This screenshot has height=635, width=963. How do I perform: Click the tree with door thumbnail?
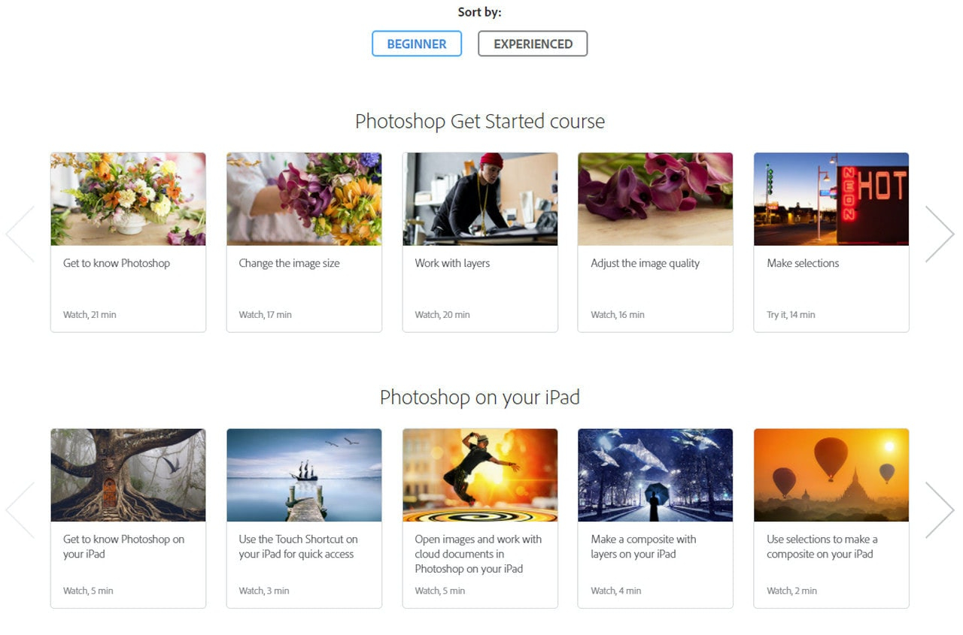click(x=128, y=475)
